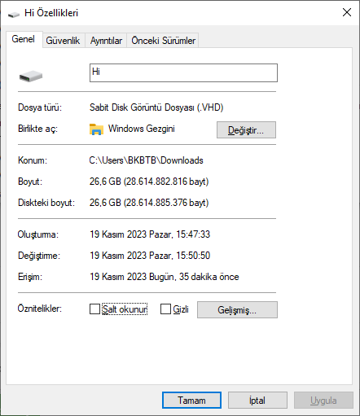Switch to the Güvenlik tab
Screen dimensions: 360x416
pyautogui.click(x=63, y=41)
